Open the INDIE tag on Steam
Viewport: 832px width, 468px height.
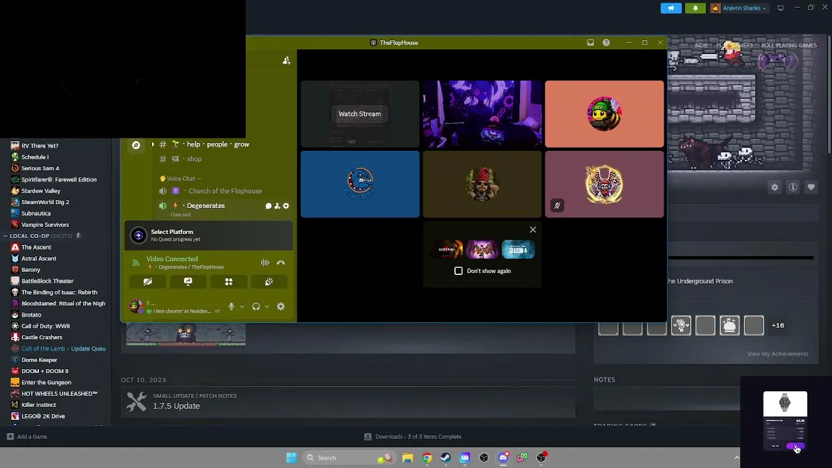[701, 45]
